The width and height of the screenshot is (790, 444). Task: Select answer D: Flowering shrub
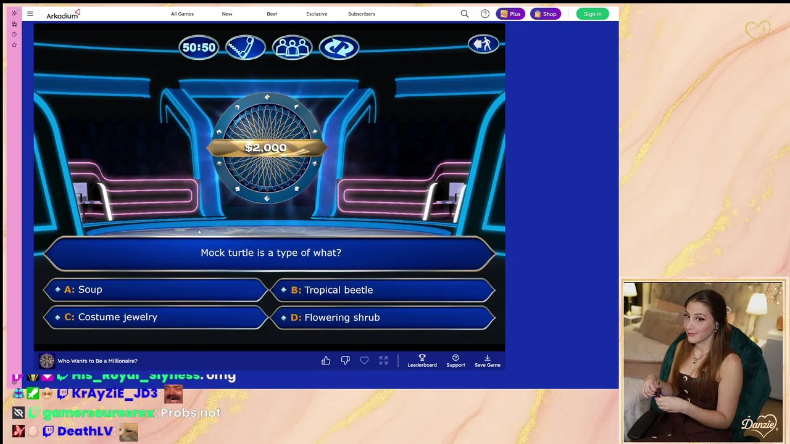[x=383, y=318]
